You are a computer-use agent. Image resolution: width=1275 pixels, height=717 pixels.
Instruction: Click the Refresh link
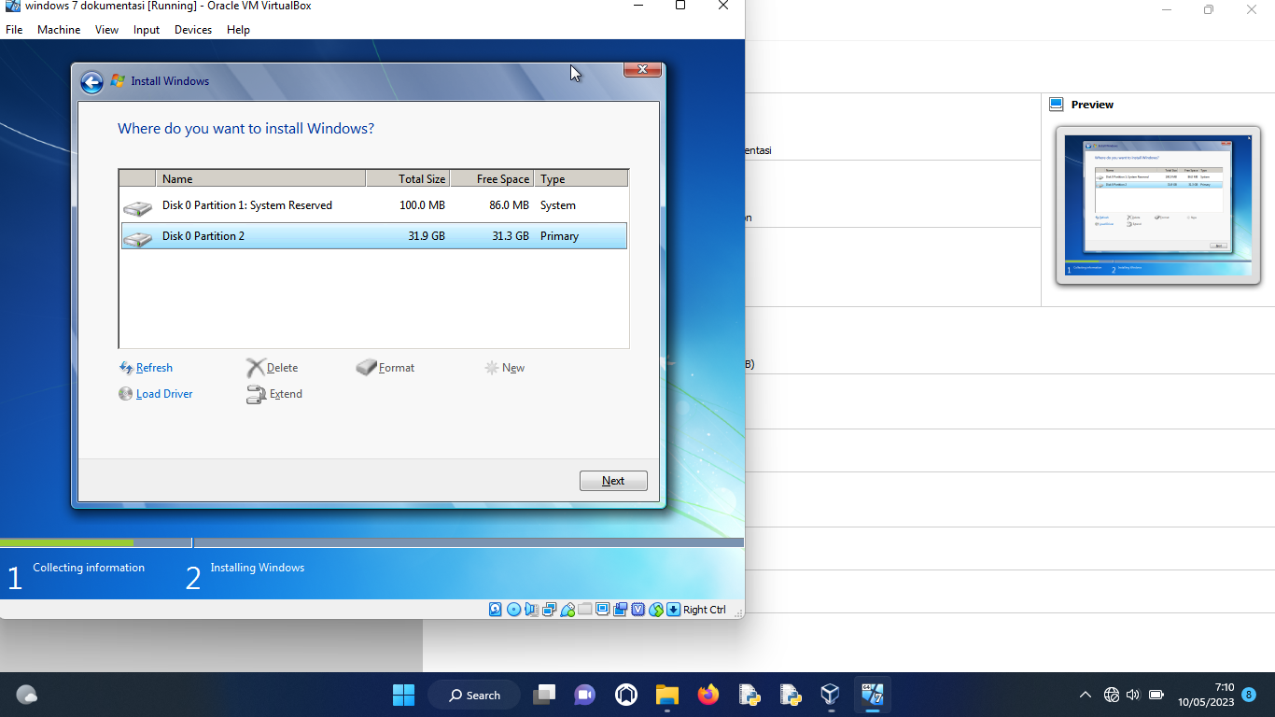154,368
